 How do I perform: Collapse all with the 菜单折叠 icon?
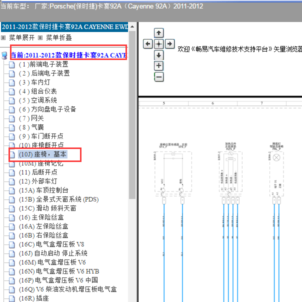pos(40,37)
